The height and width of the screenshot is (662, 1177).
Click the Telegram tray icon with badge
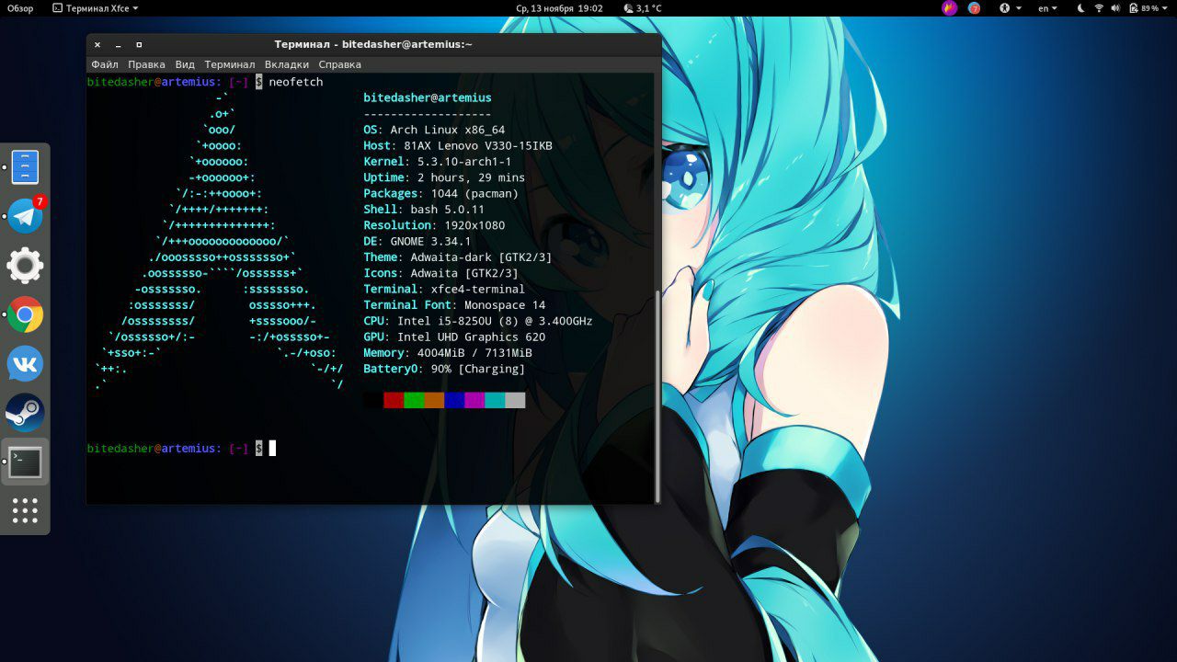pos(974,8)
